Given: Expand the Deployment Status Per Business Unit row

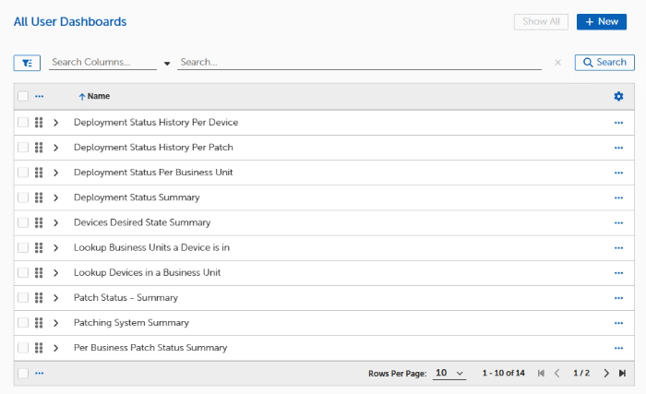Looking at the screenshot, I should point(55,173).
